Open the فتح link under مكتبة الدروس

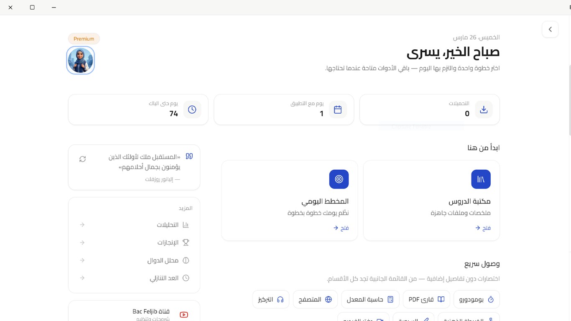tap(483, 228)
